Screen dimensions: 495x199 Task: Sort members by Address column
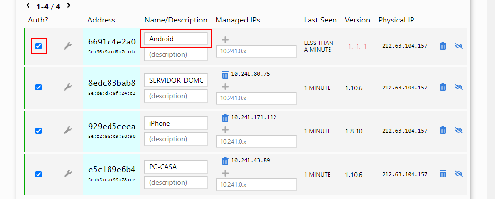tap(101, 20)
